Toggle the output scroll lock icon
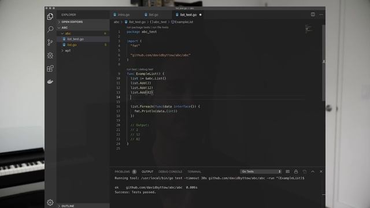 (x=295, y=172)
